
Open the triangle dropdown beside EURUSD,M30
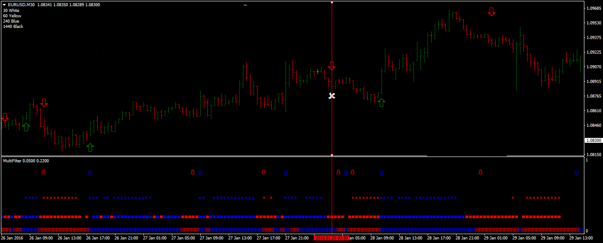(x=4, y=5)
